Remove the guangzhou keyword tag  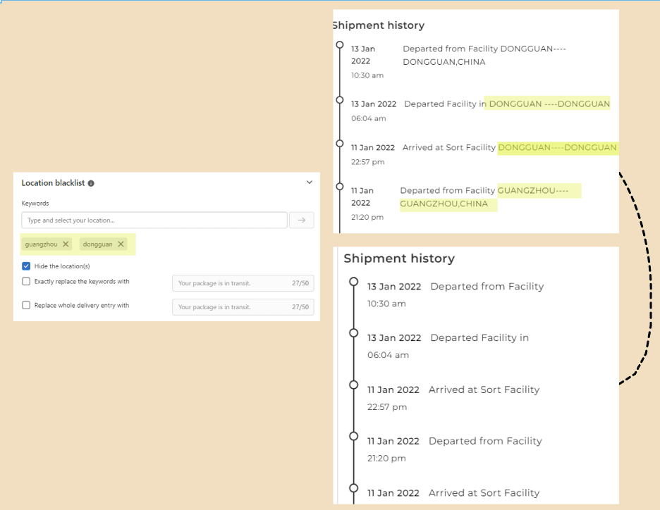(66, 244)
